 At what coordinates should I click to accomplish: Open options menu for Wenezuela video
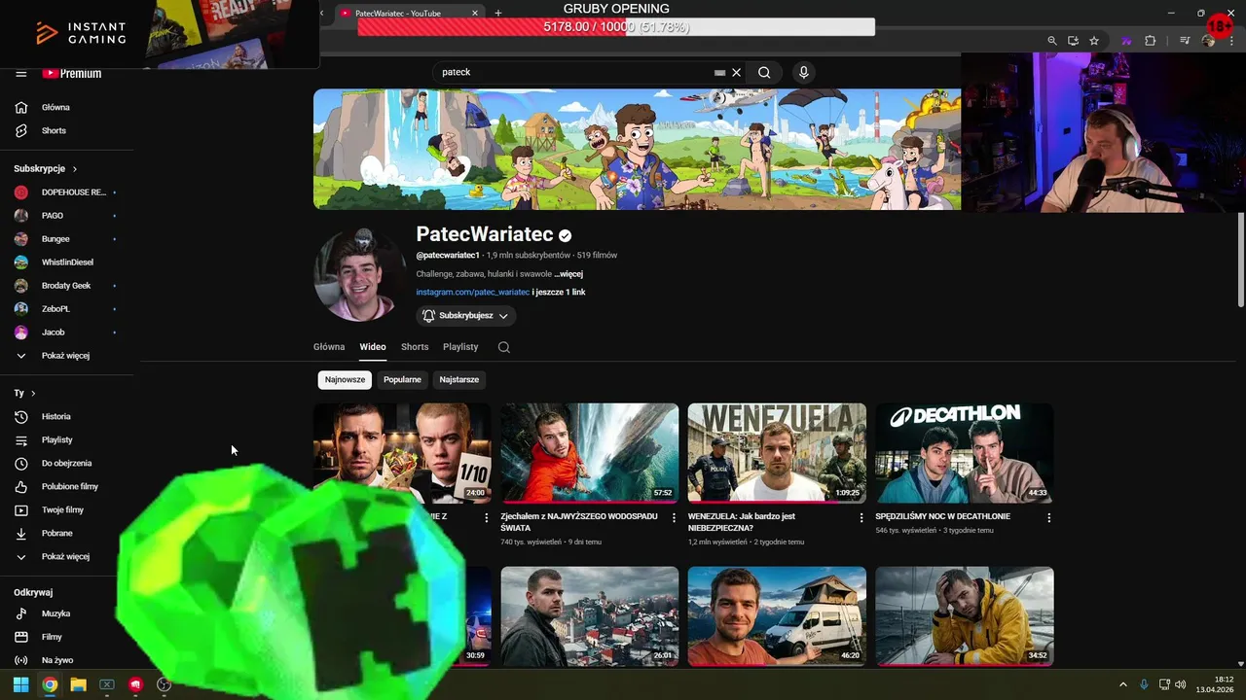[861, 518]
